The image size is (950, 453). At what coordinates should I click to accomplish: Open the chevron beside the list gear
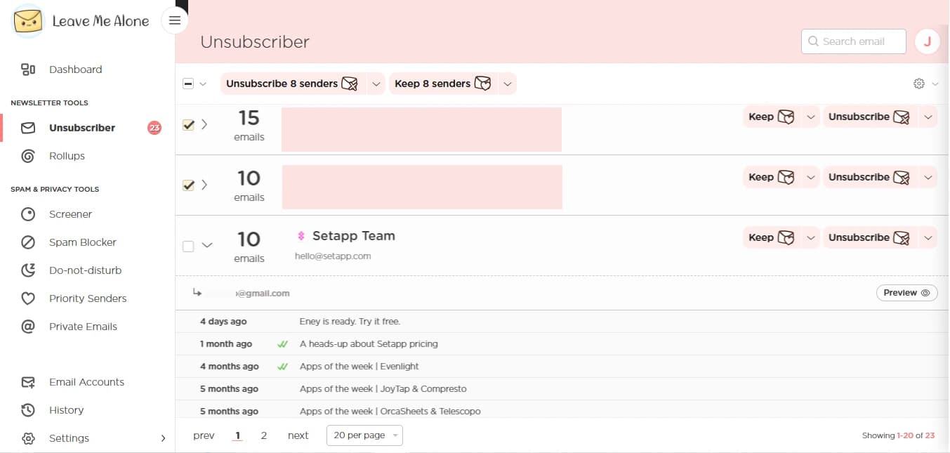coord(935,84)
